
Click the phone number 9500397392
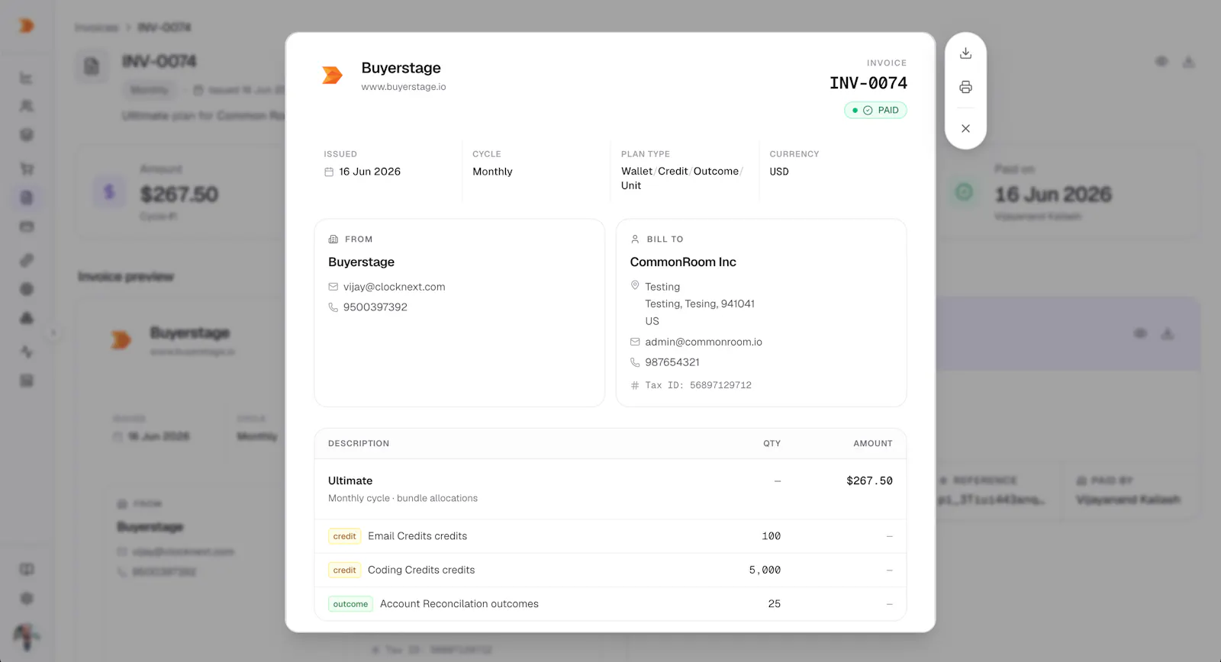click(x=375, y=307)
